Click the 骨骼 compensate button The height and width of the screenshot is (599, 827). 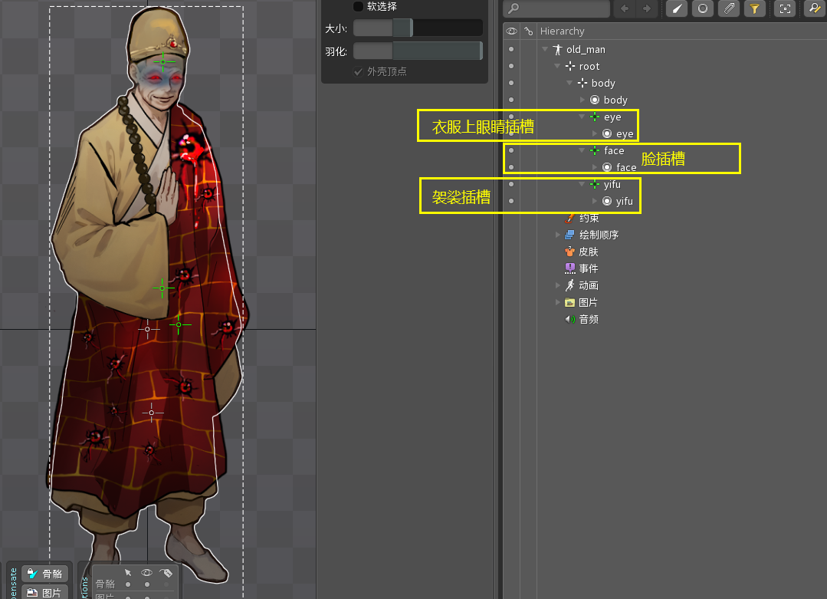pos(44,574)
